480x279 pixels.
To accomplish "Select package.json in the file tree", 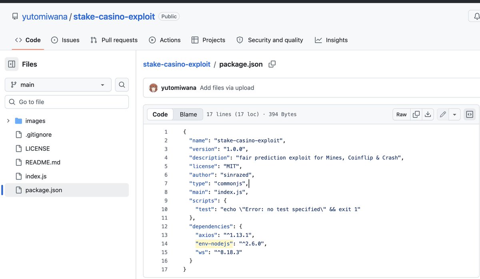I will 67,190.
